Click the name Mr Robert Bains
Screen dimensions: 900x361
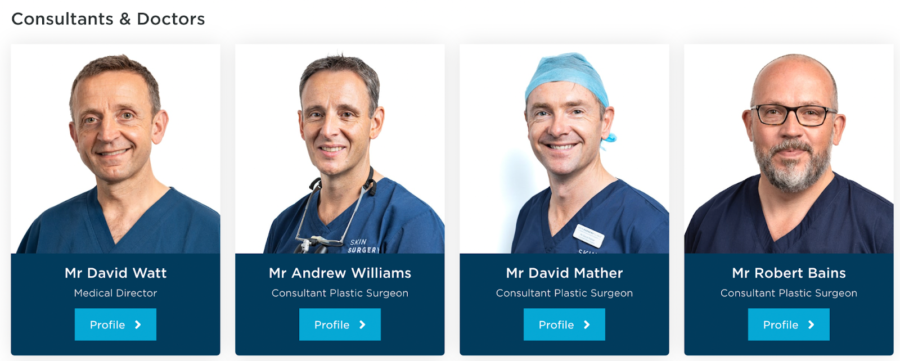click(x=789, y=273)
